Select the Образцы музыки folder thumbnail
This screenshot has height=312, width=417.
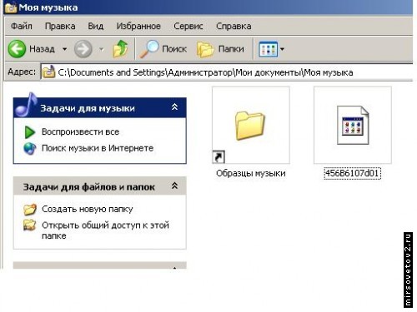pyautogui.click(x=251, y=125)
